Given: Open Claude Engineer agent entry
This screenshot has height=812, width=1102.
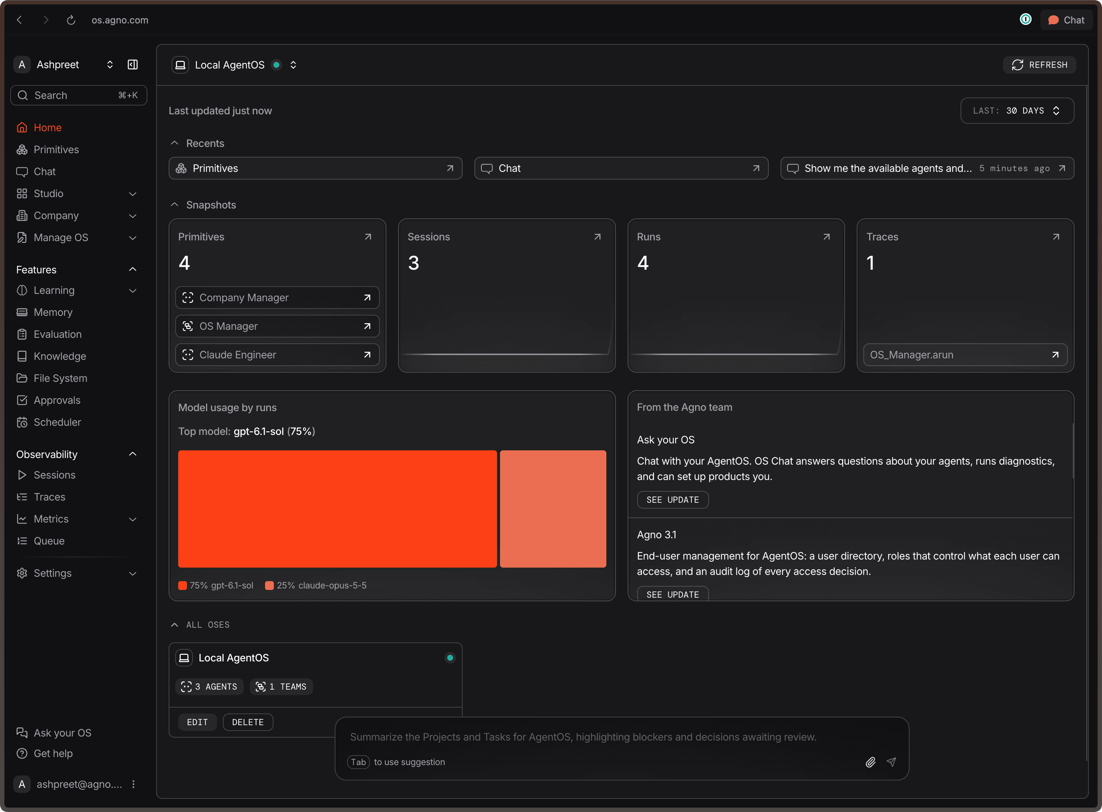Looking at the screenshot, I should pos(278,354).
